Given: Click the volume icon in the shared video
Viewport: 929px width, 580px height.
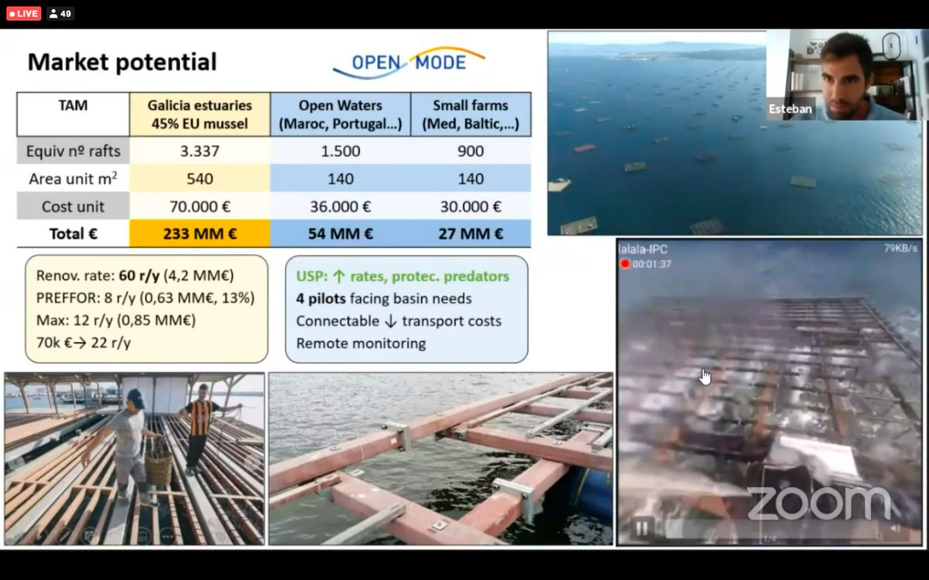Looking at the screenshot, I should coord(895,527).
